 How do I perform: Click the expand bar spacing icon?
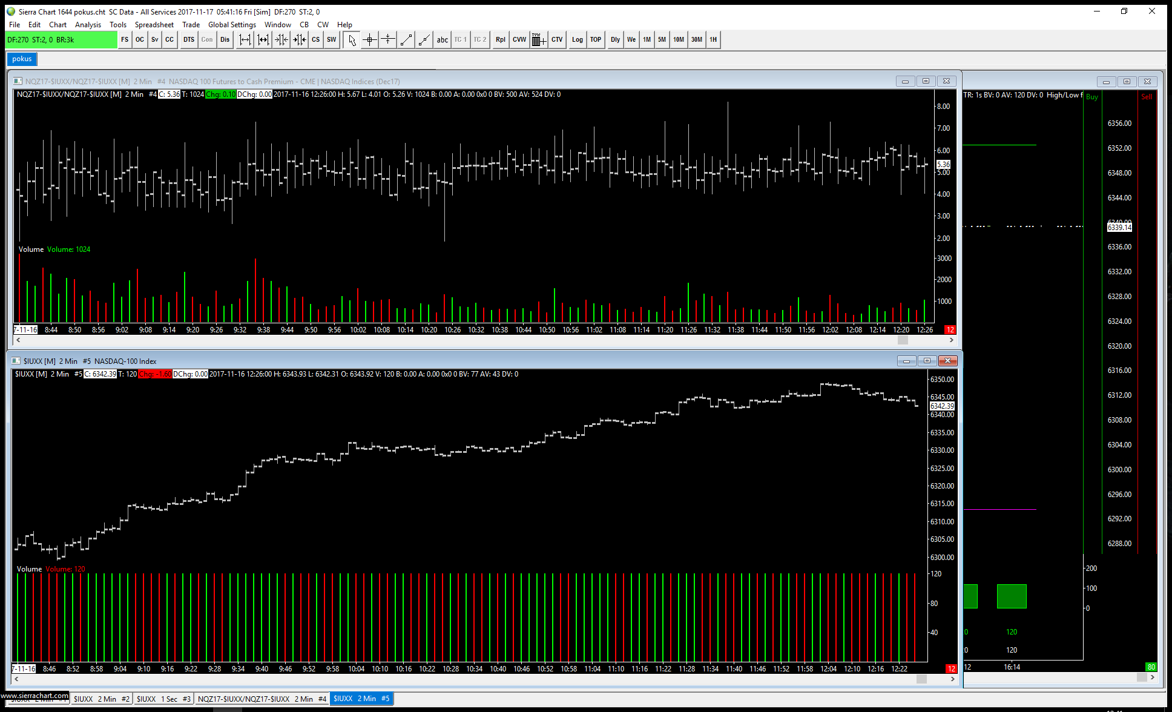tap(245, 40)
